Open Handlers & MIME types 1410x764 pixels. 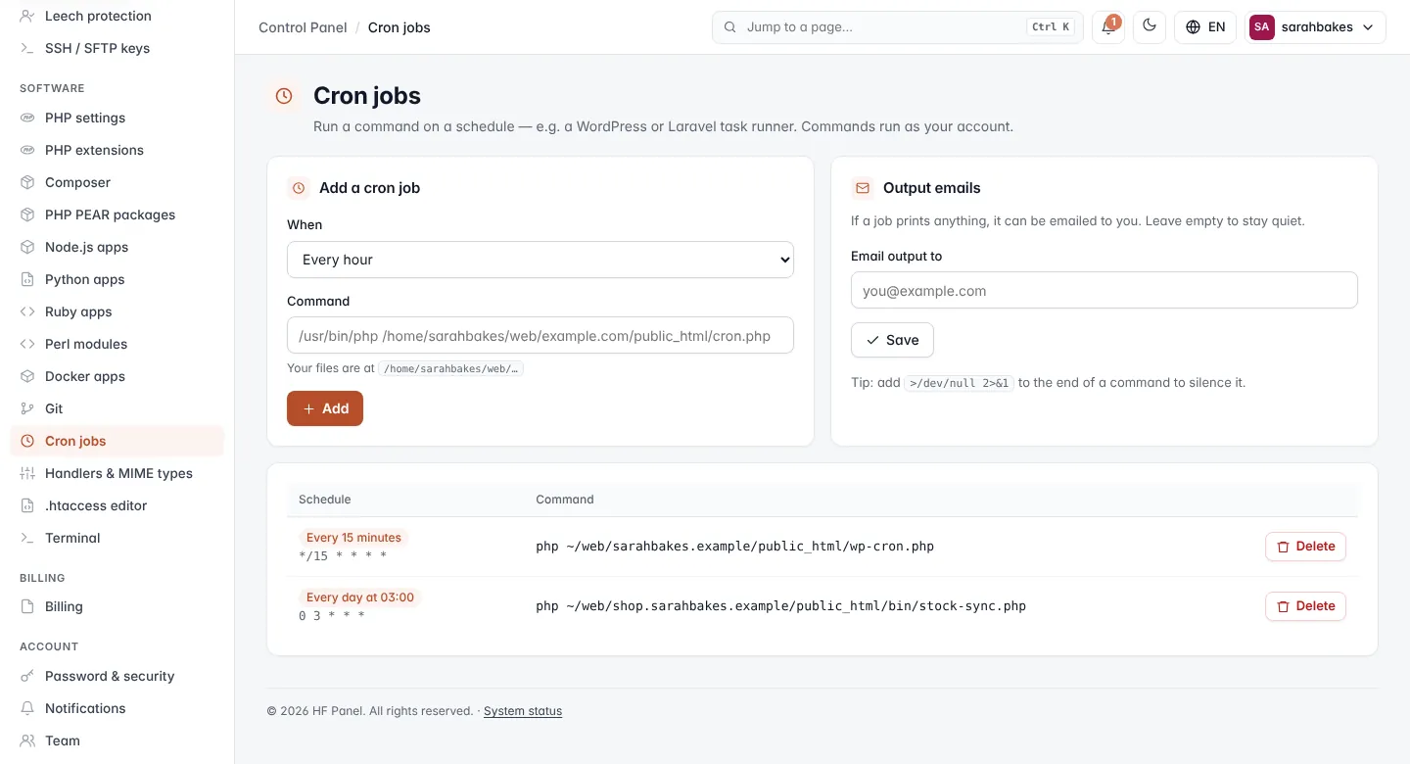[117, 473]
